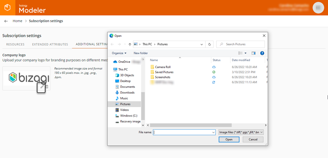Click Camera Roll folder icon
Image resolution: width=328 pixels, height=158 pixels.
point(152,67)
